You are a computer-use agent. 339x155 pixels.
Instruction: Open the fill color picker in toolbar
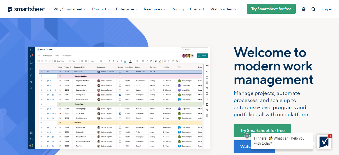(x=126, y=61)
